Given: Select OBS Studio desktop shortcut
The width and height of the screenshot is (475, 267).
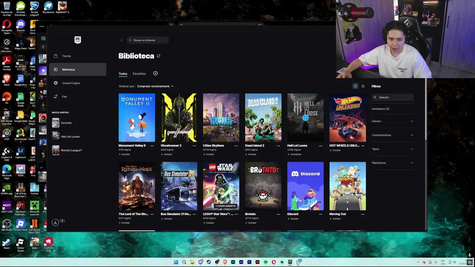Looking at the screenshot, I should (x=6, y=225).
